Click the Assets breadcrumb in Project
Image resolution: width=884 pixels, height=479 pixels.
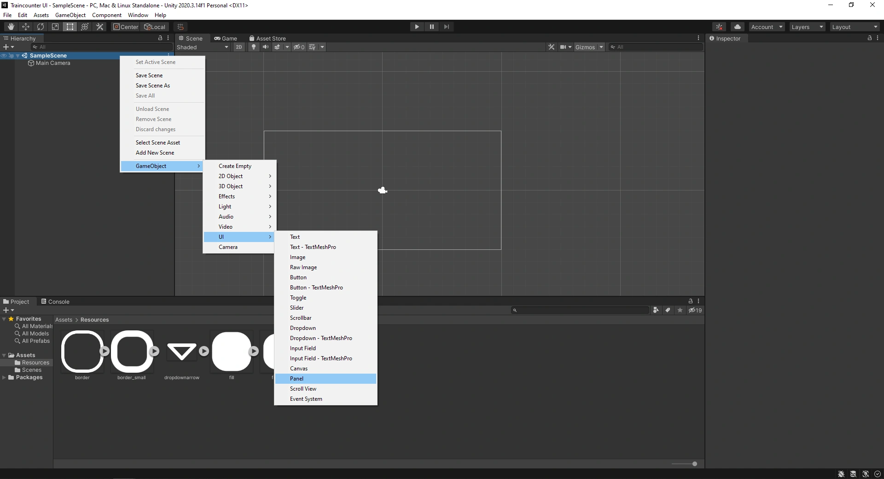(64, 320)
